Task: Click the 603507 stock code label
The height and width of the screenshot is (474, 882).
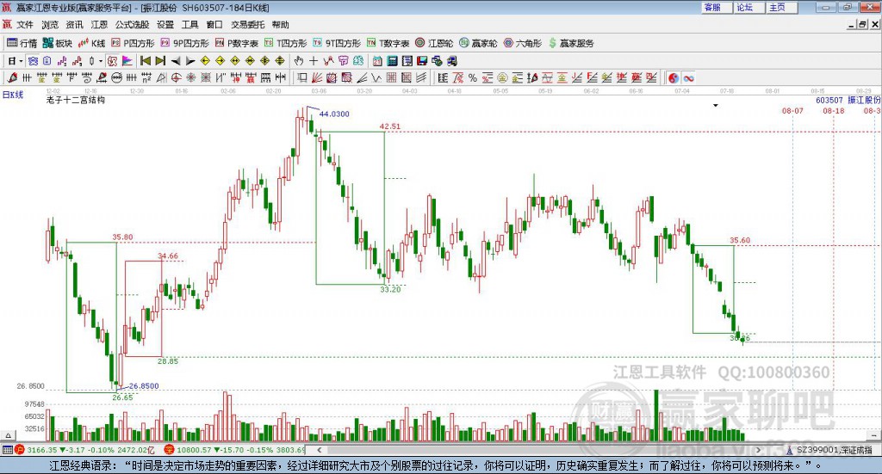Action: [829, 100]
